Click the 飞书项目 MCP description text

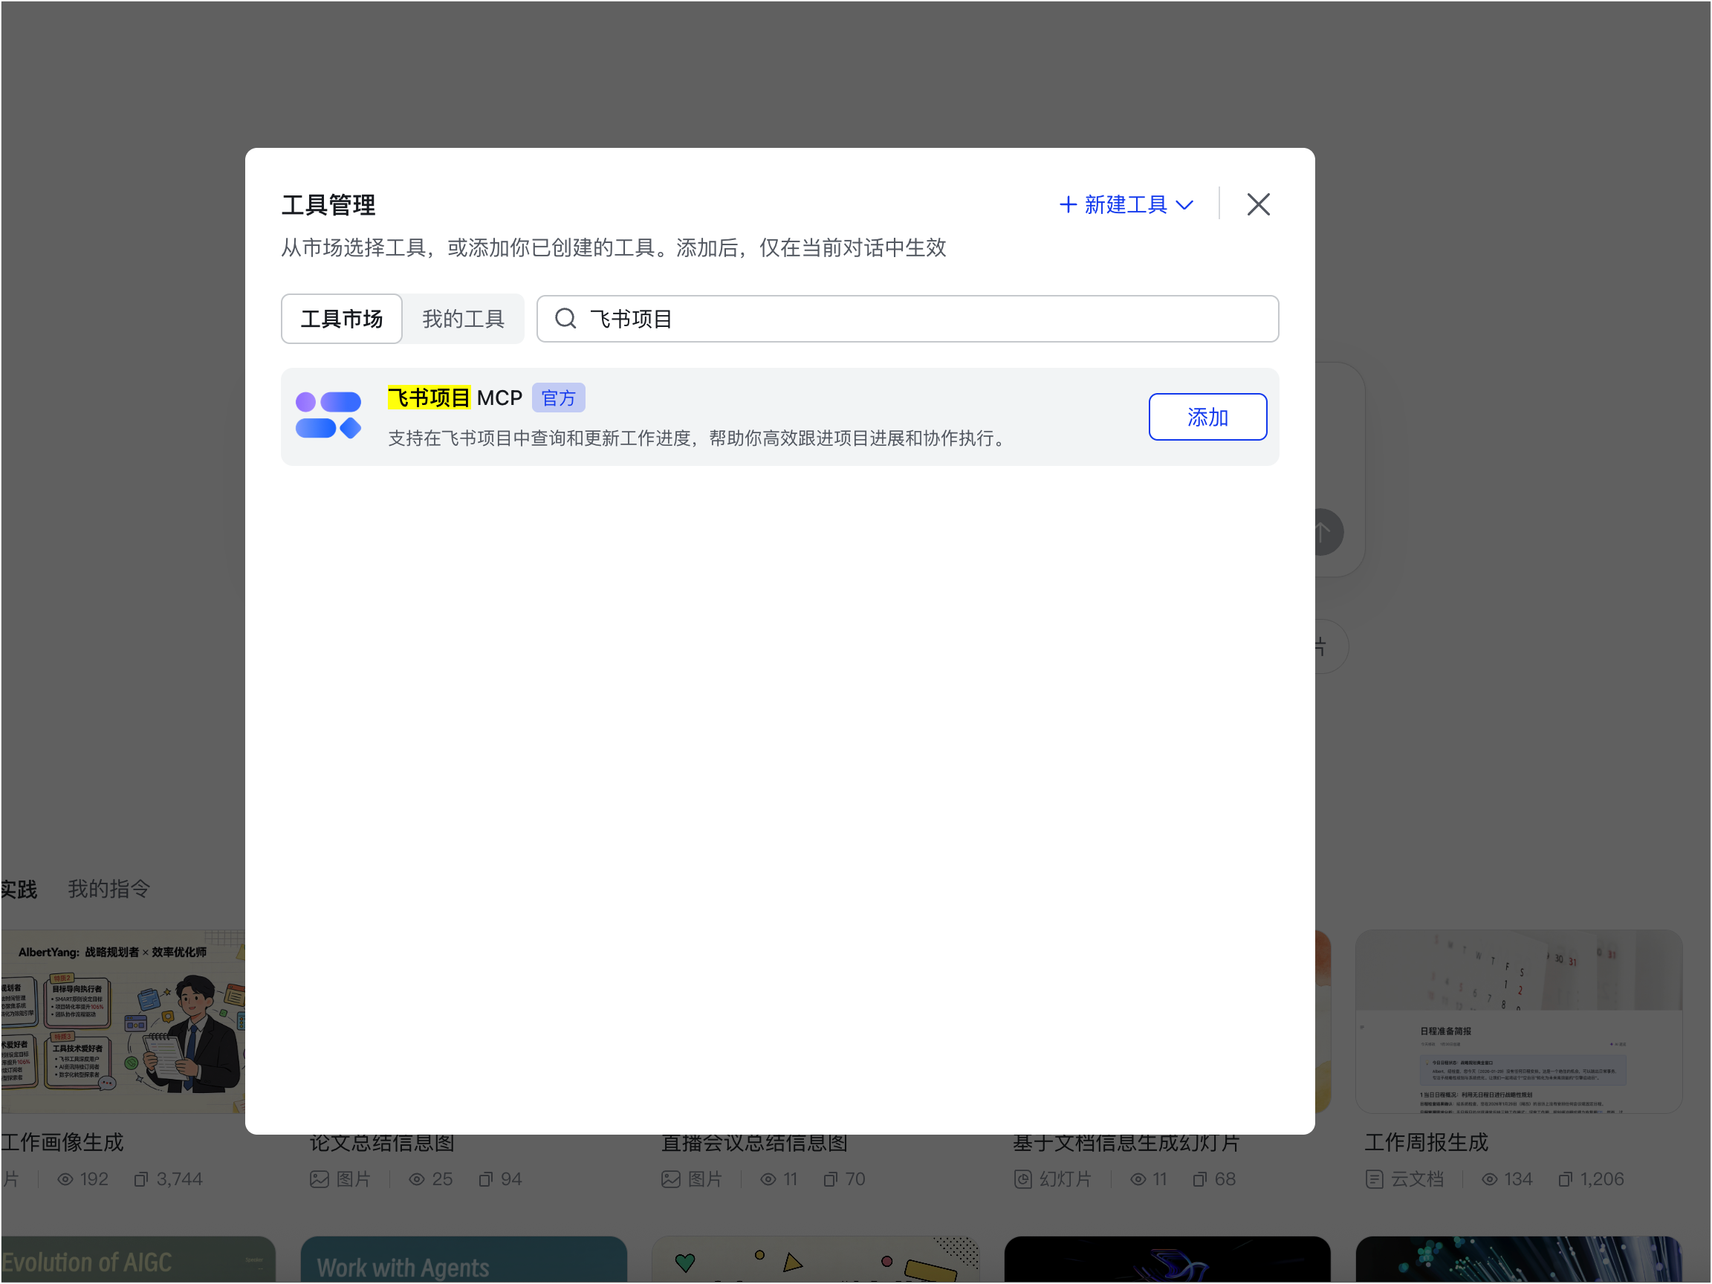(696, 438)
